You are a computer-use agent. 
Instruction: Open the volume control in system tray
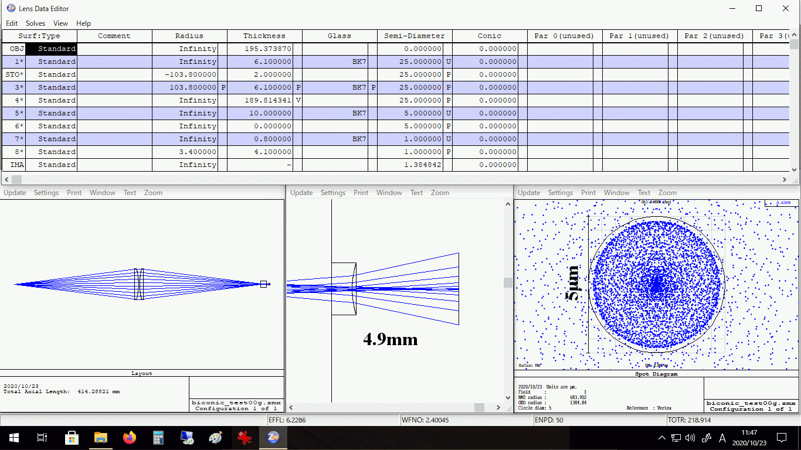tap(690, 438)
